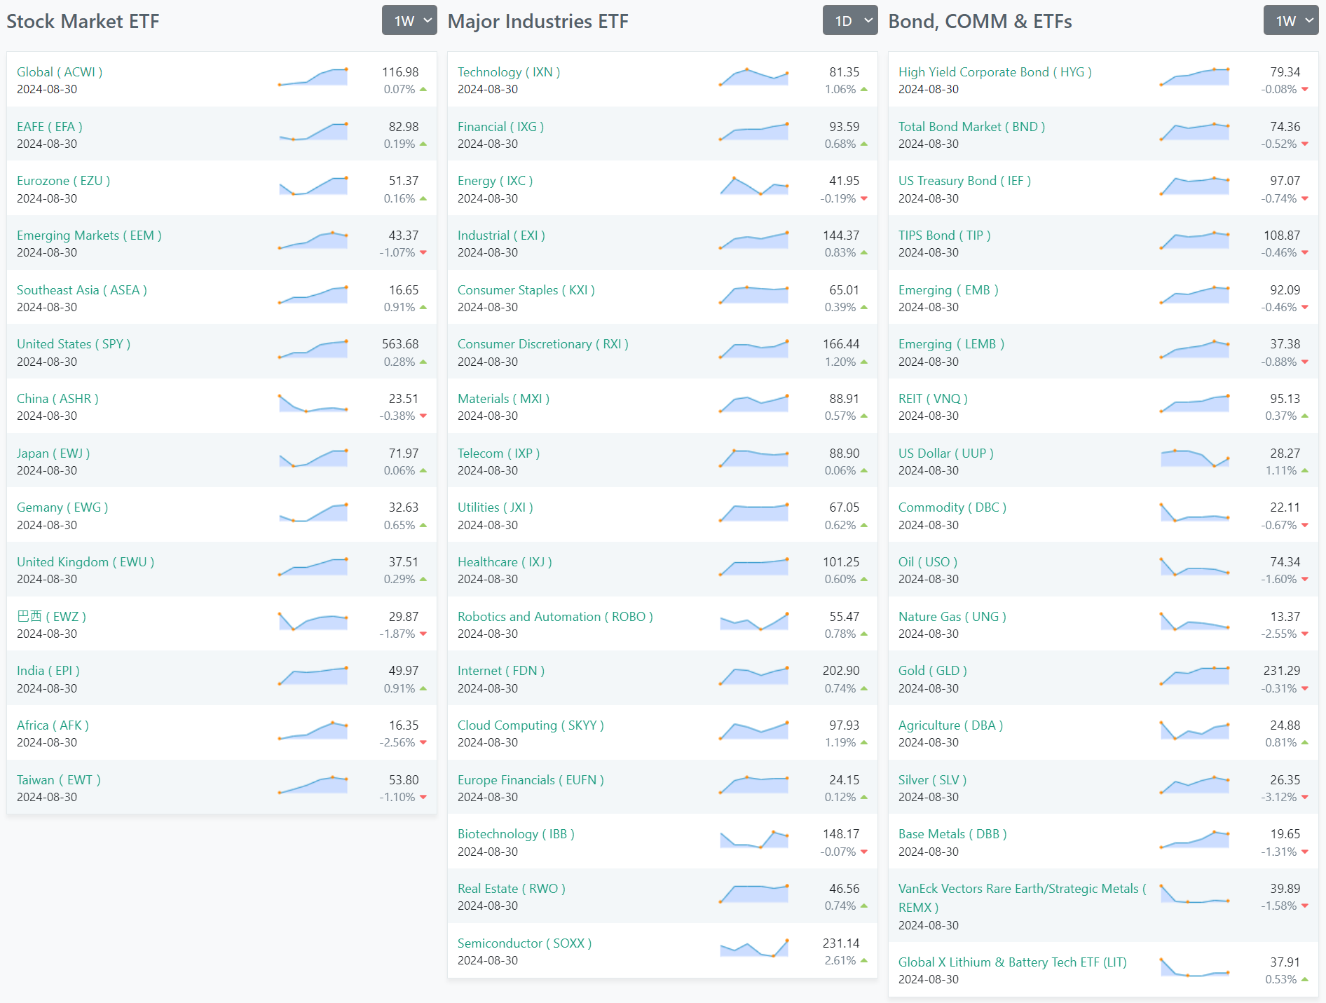The width and height of the screenshot is (1326, 1003).
Task: Click the Biotechnology ( IBB ) sparkline chart
Action: tap(754, 839)
